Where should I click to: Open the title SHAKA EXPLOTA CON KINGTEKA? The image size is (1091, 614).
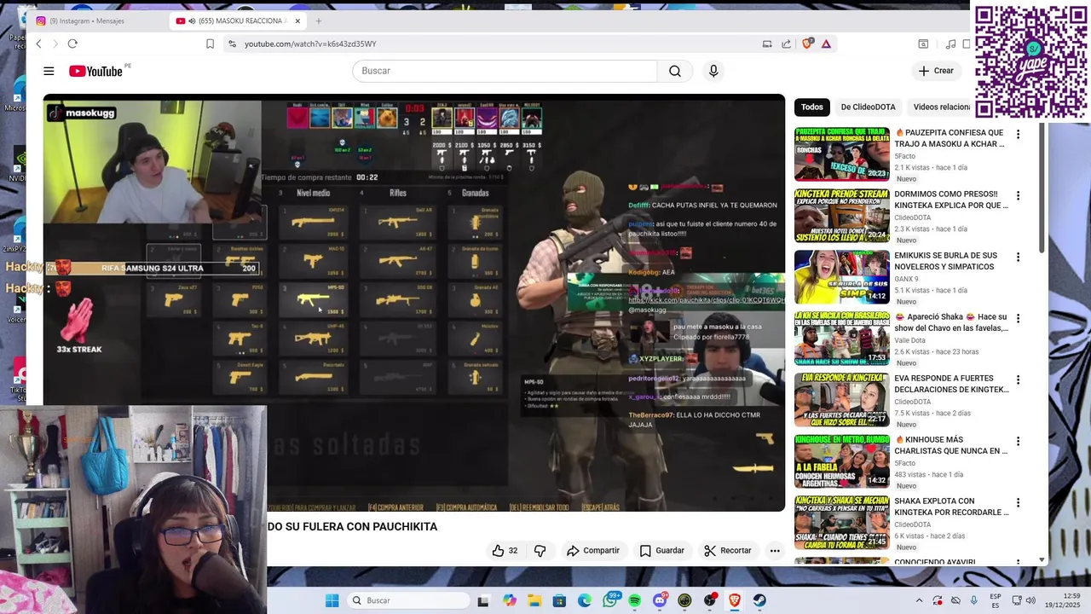point(951,507)
